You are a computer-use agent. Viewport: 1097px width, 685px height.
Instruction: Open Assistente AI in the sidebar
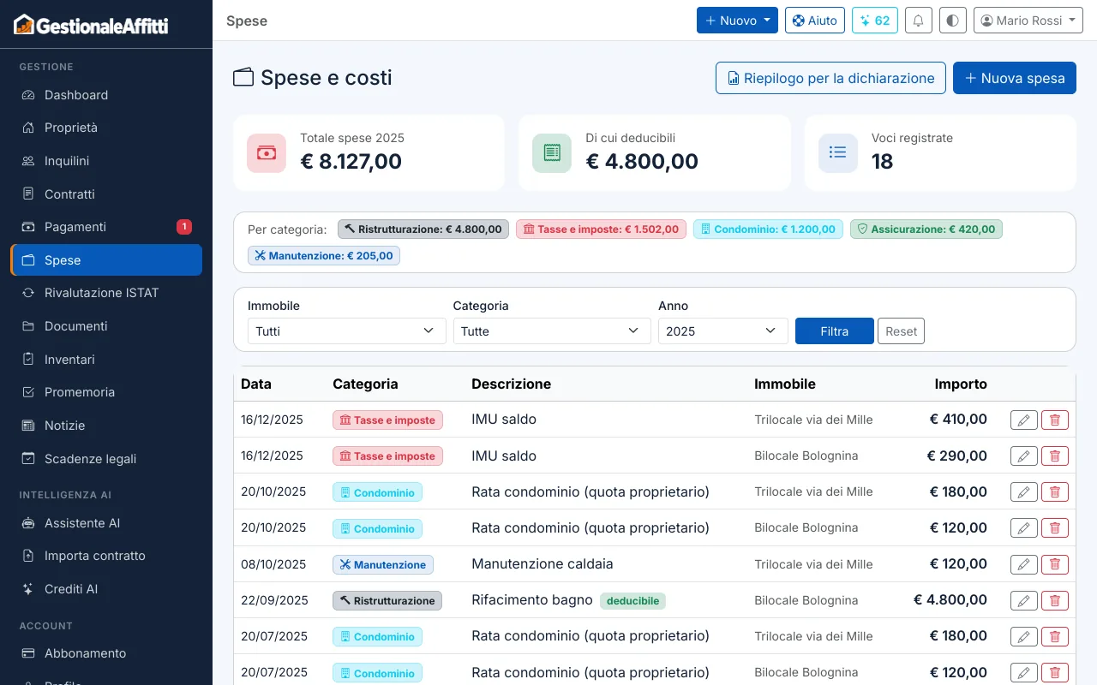pyautogui.click(x=106, y=523)
